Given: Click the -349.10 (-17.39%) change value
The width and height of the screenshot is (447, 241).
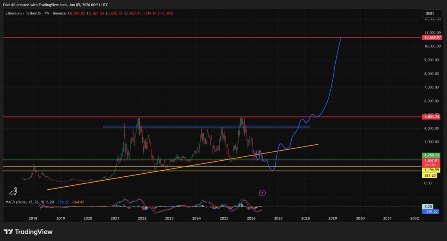Looking at the screenshot, I should (x=159, y=13).
